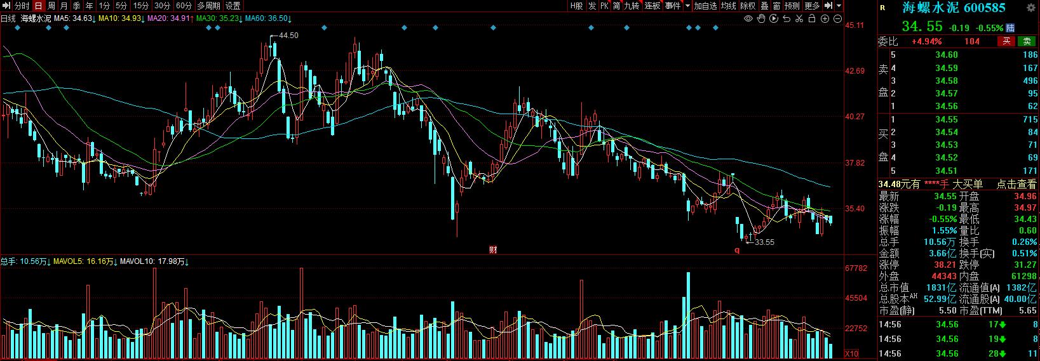Open 设置 settings in period bar

pyautogui.click(x=233, y=6)
